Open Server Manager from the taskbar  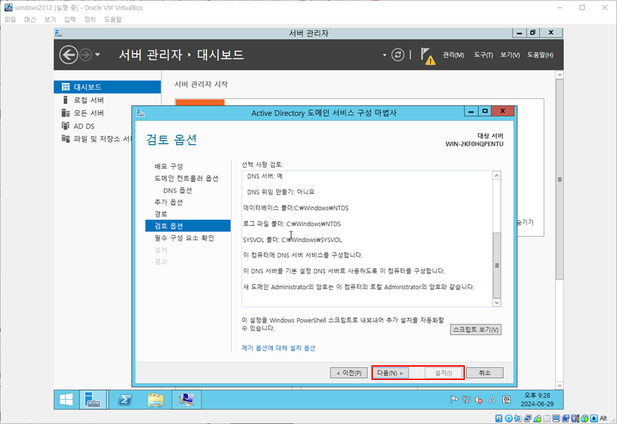pyautogui.click(x=93, y=400)
